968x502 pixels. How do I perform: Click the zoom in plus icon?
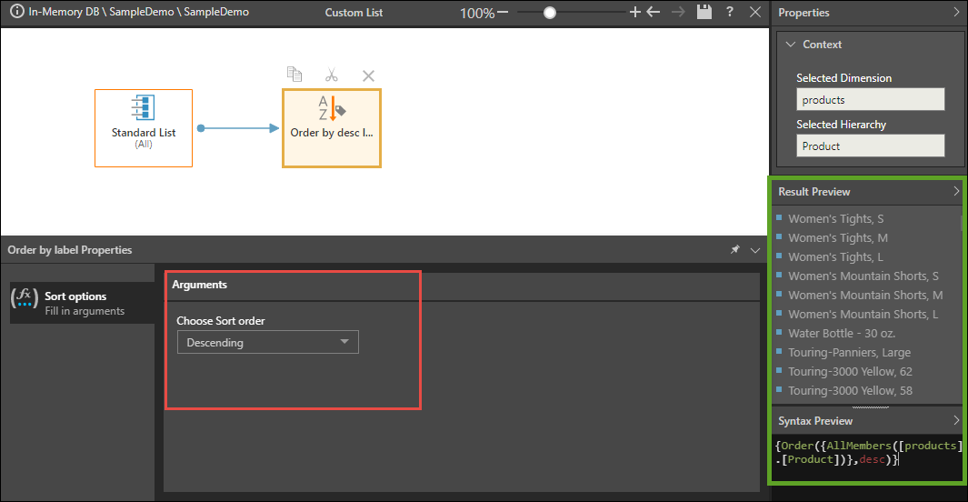click(635, 13)
